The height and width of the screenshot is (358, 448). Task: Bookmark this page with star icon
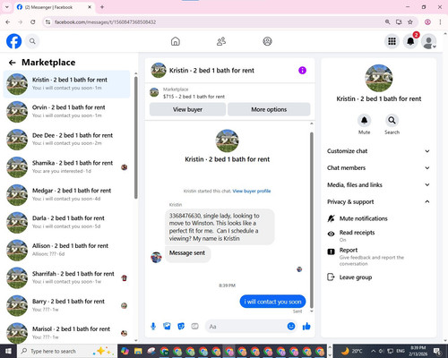click(x=410, y=22)
